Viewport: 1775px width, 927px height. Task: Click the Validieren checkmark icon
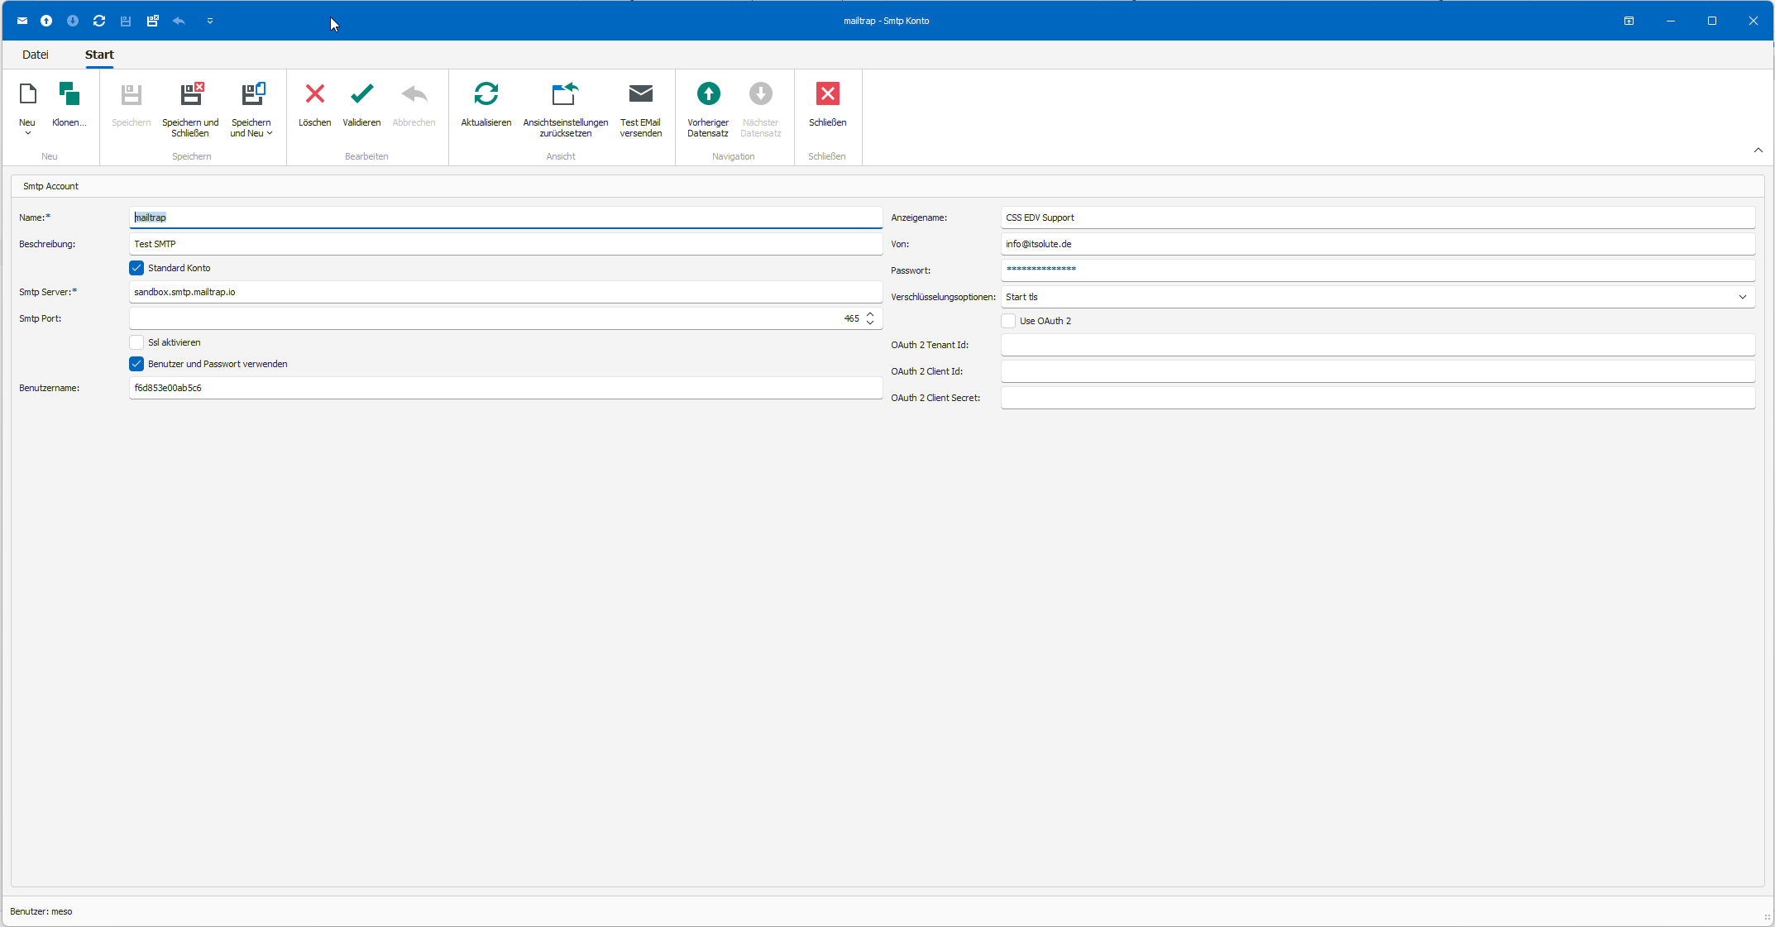click(361, 94)
